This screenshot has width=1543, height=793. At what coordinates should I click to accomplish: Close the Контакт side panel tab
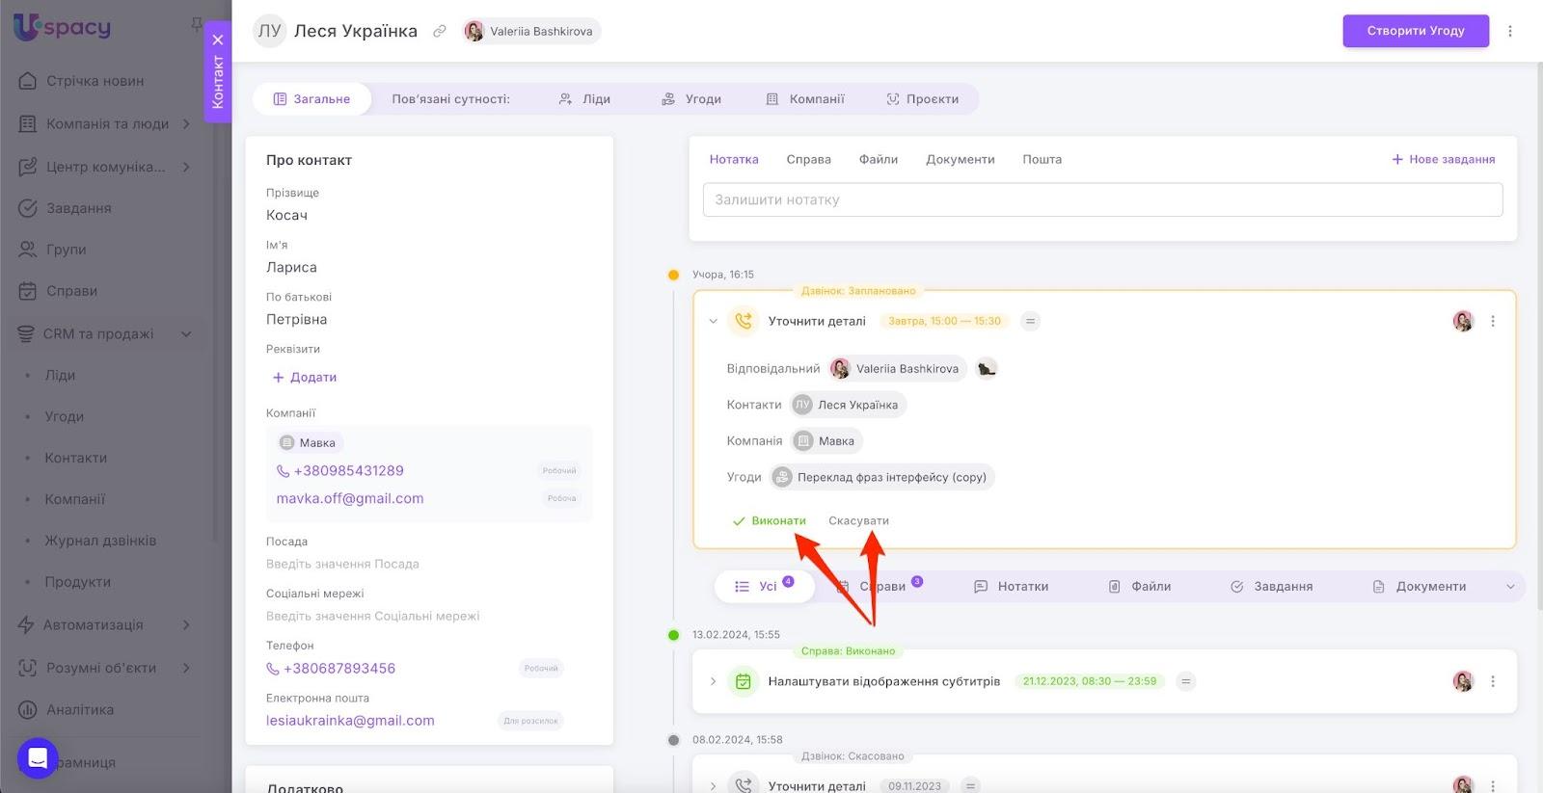[218, 40]
